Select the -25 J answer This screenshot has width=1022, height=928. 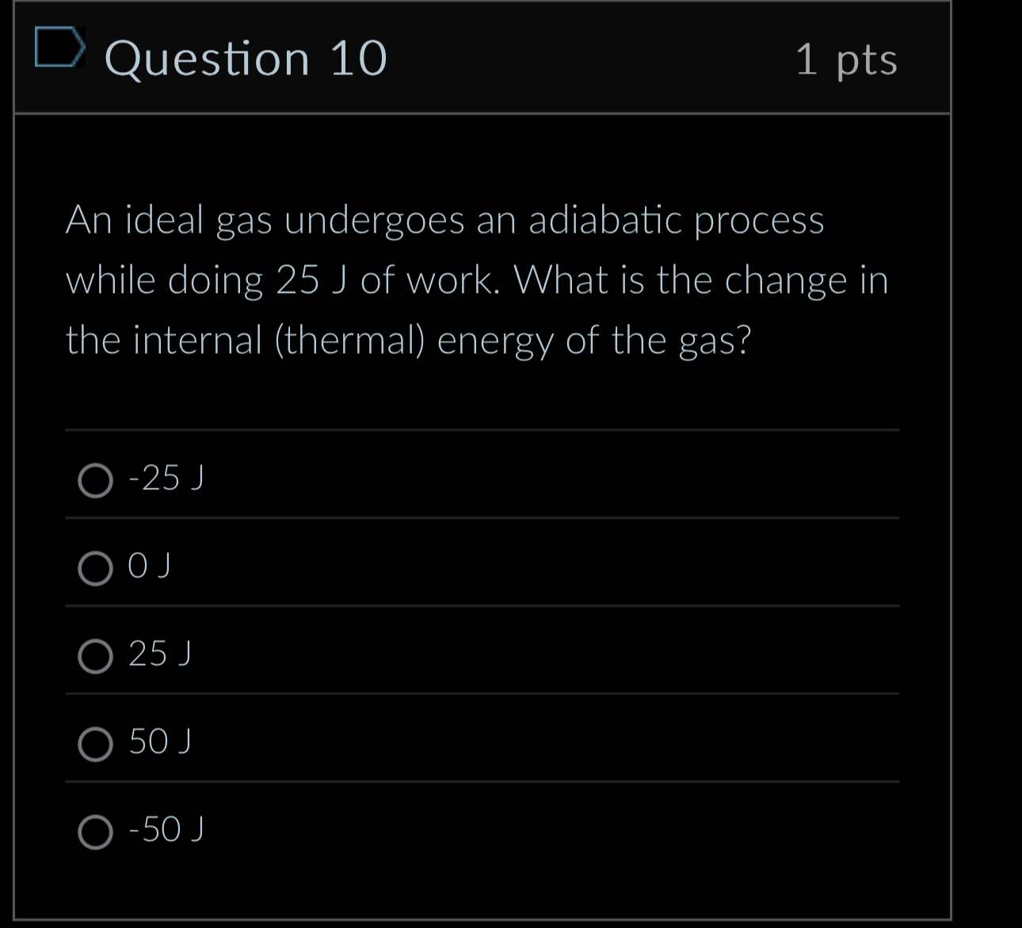point(95,480)
